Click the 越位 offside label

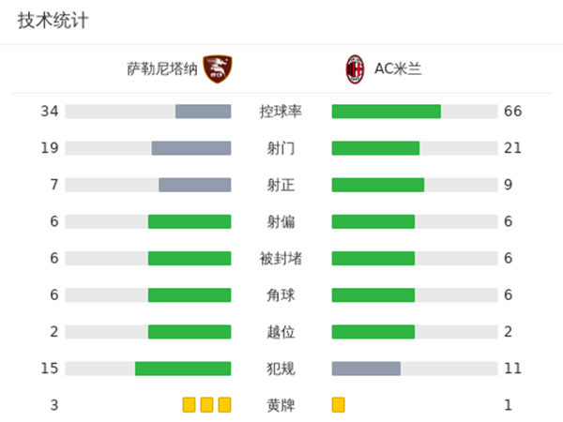point(281,331)
